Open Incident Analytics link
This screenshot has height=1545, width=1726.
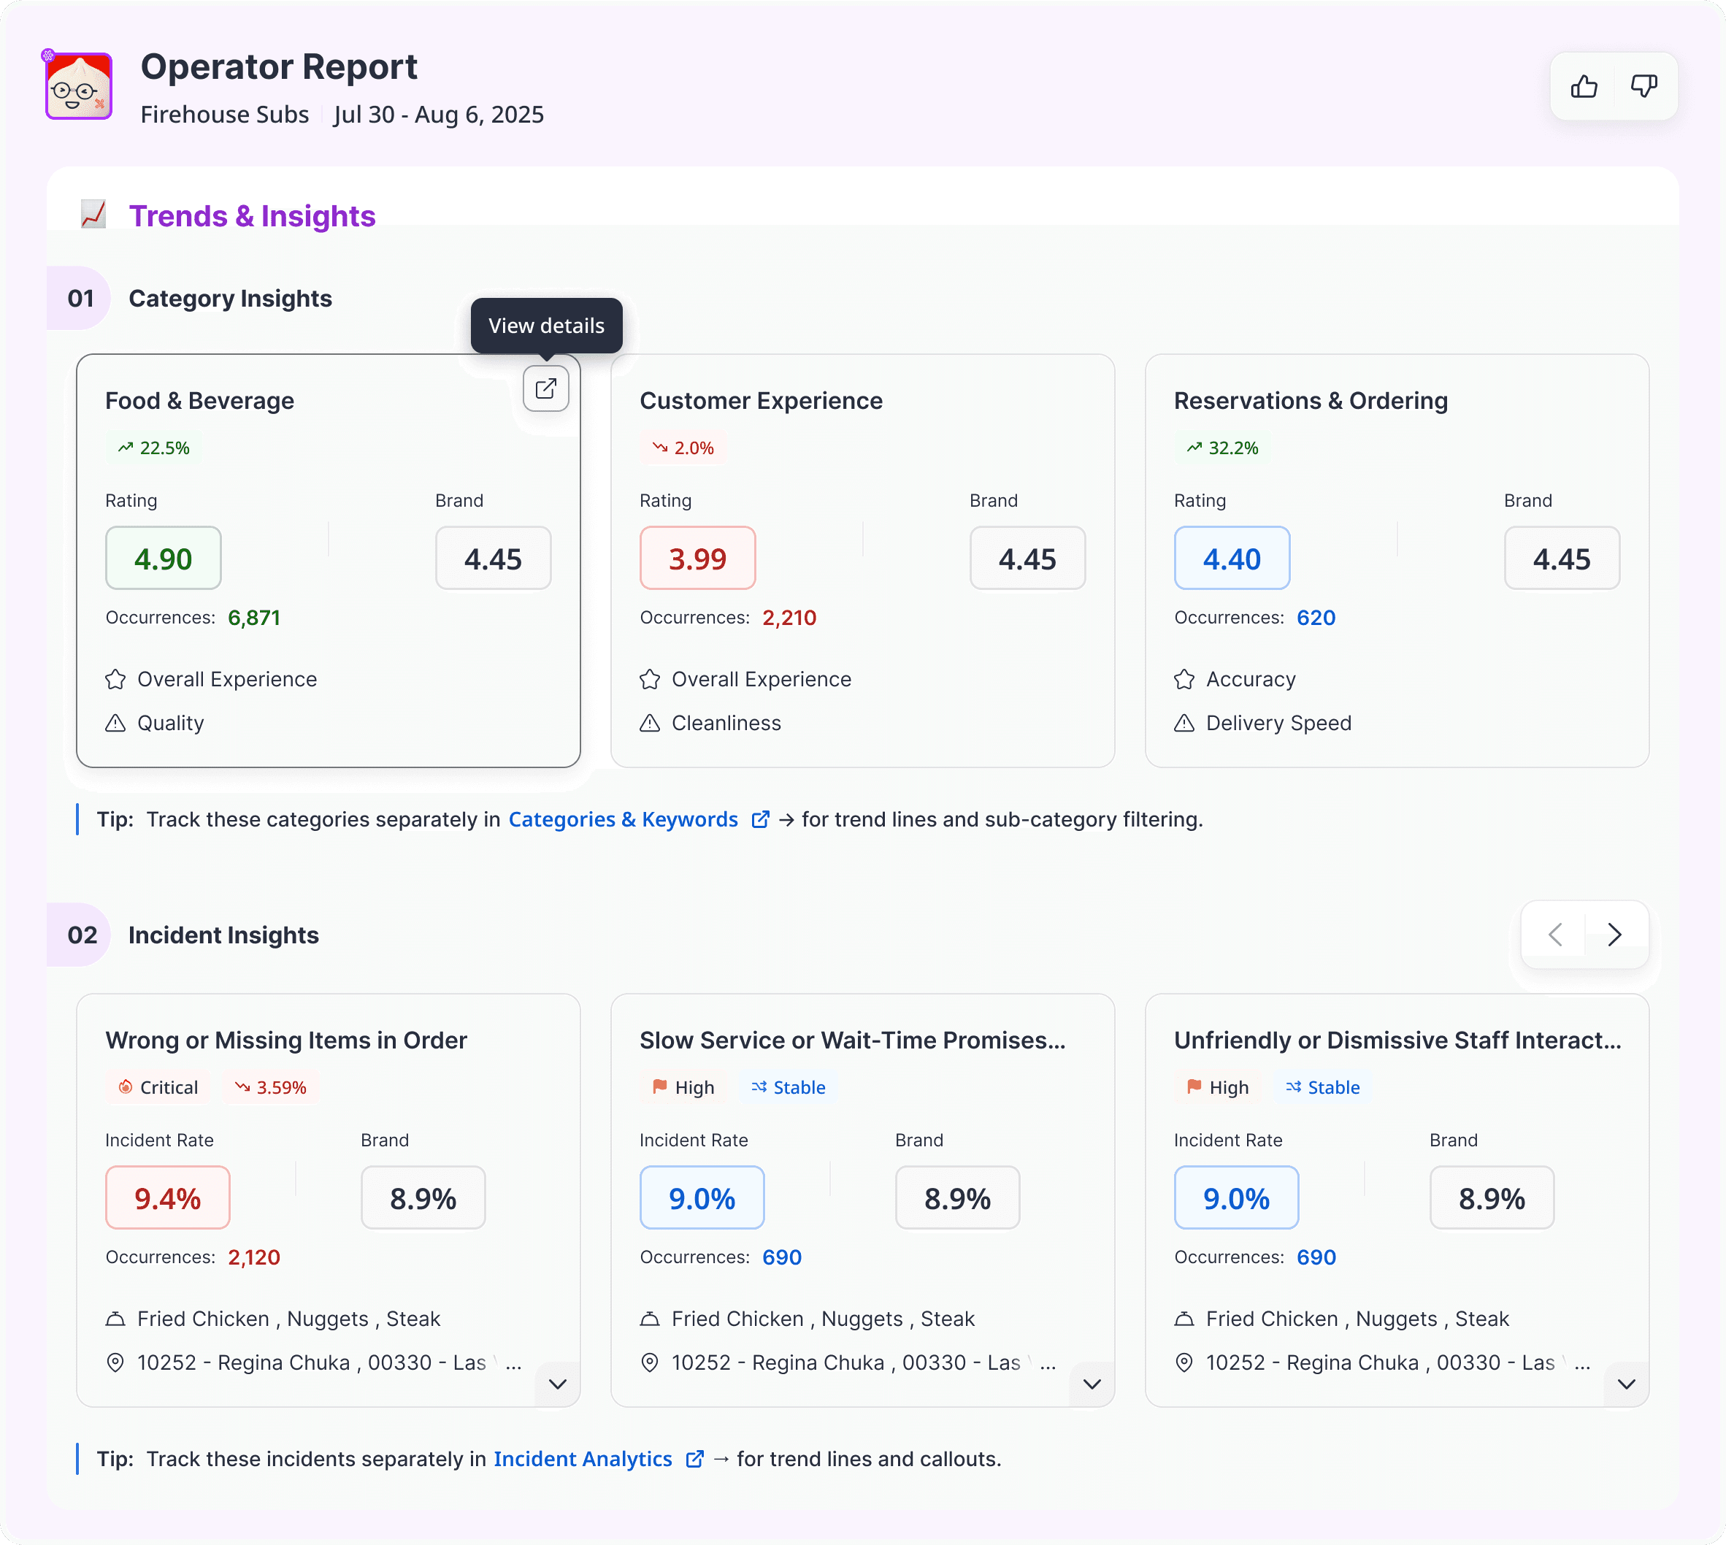(x=583, y=1458)
